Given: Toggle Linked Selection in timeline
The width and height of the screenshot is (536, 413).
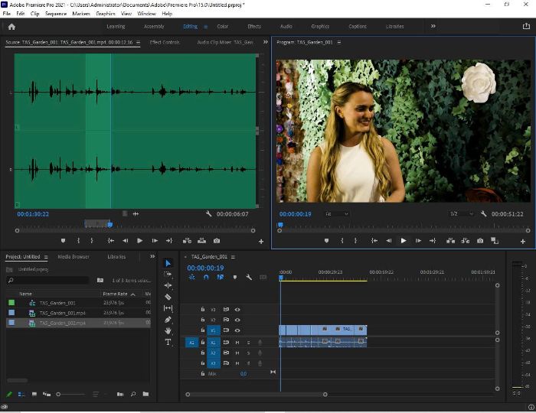Looking at the screenshot, I should pyautogui.click(x=221, y=277).
